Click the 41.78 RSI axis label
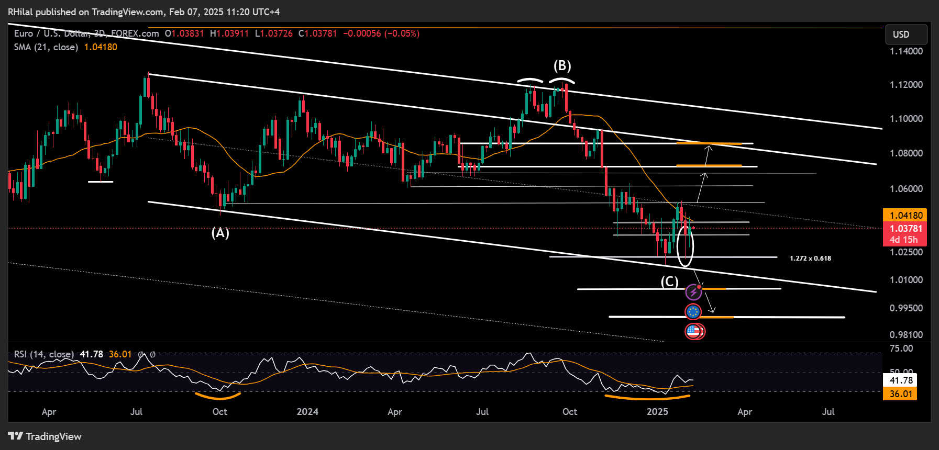Viewport: 939px width, 450px height. pyautogui.click(x=900, y=380)
